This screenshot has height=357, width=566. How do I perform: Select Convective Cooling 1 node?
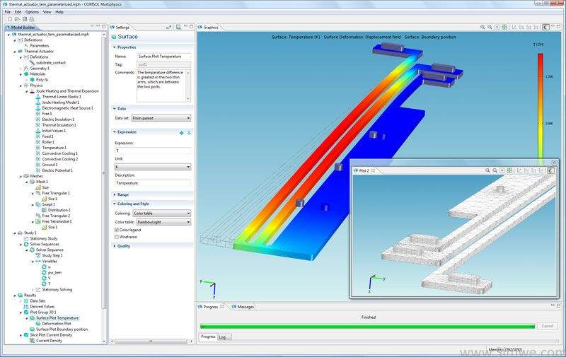point(60,153)
